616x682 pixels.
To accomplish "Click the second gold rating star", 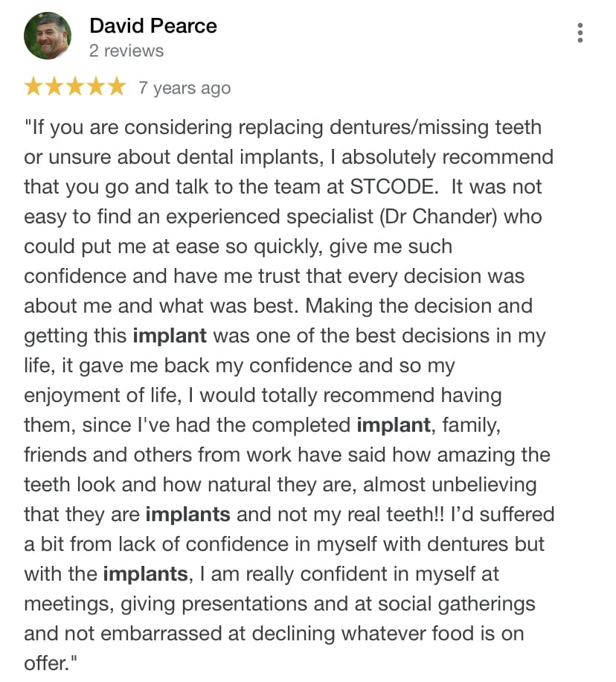I will (x=54, y=87).
